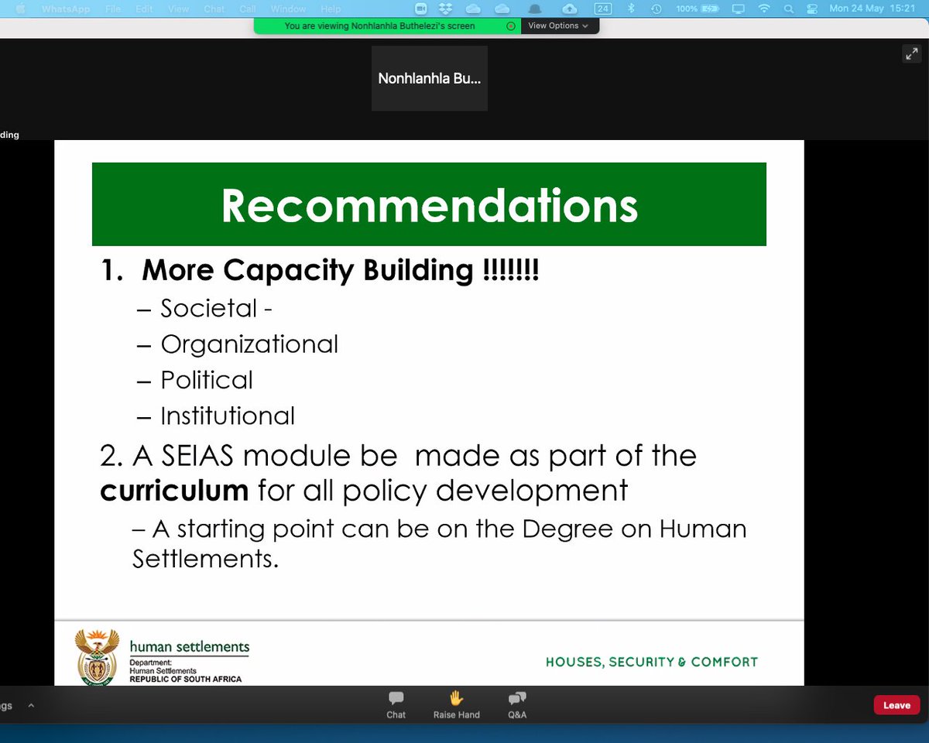
Task: Click 'You are viewing Nonhlanhla Buthelezi's screen' banner
Action: coord(379,26)
